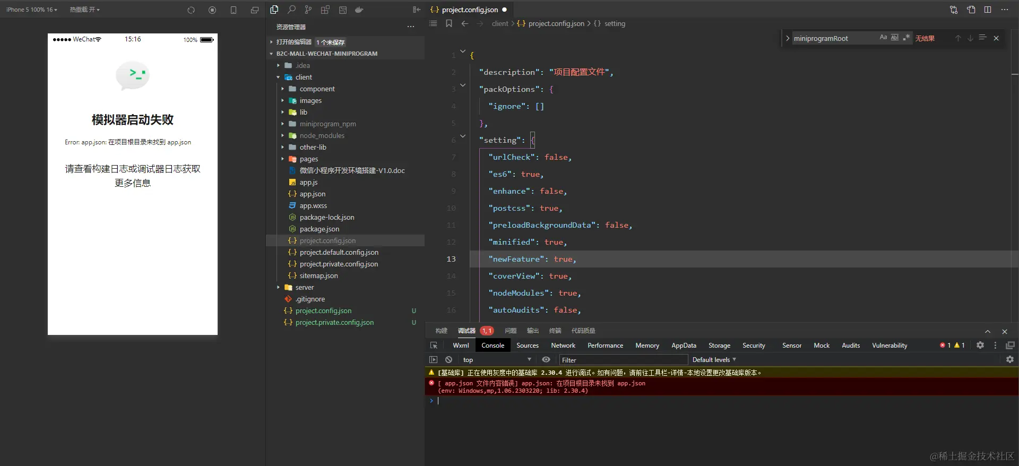Toggle Match Case in find widget

(x=883, y=38)
